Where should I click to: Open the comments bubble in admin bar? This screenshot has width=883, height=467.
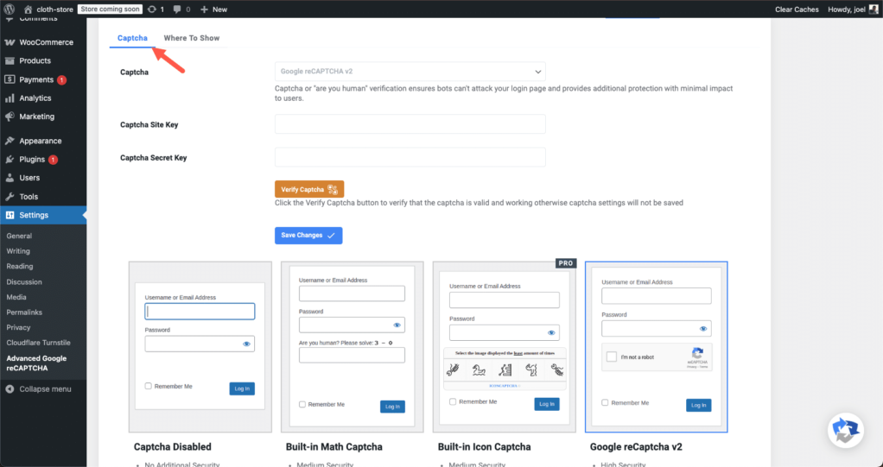coord(178,9)
